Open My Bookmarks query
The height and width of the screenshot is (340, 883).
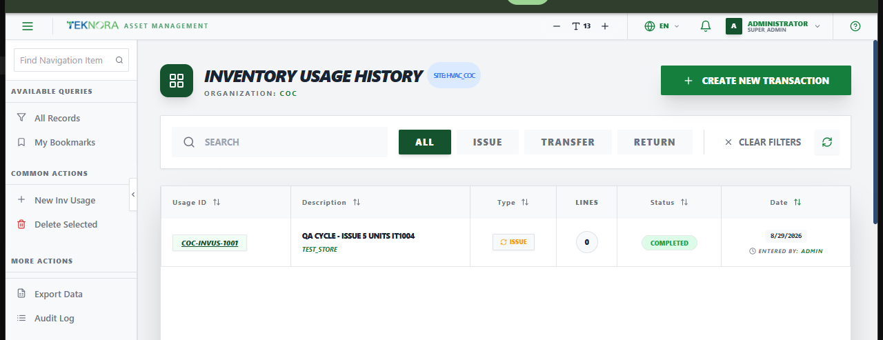[x=65, y=142]
